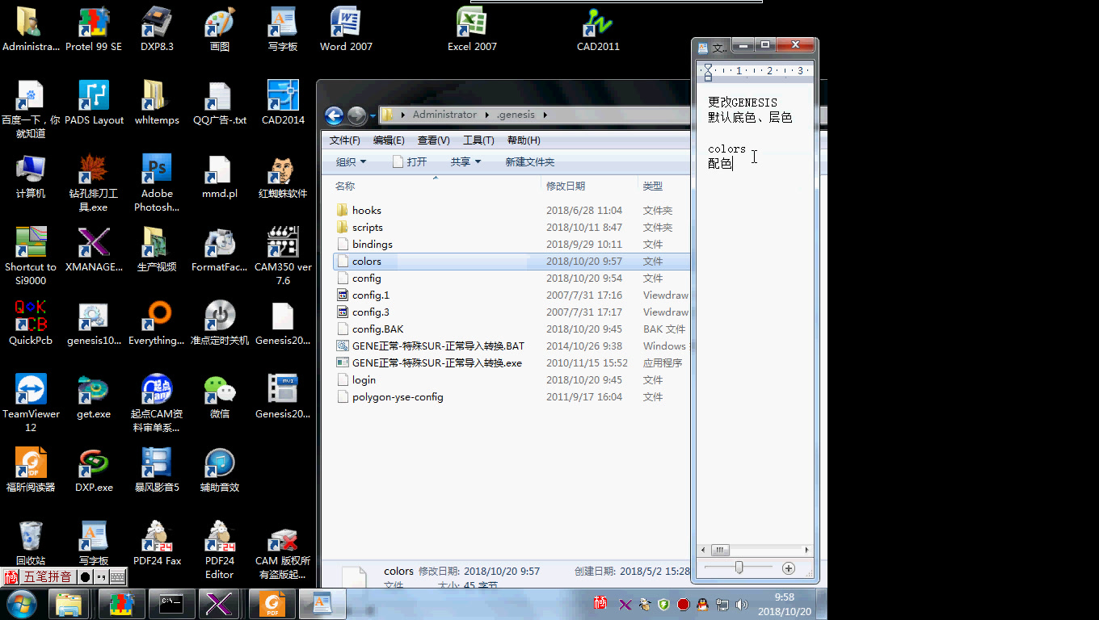Image resolution: width=1099 pixels, height=620 pixels.
Task: Click the 新建文件夹 button
Action: point(529,161)
